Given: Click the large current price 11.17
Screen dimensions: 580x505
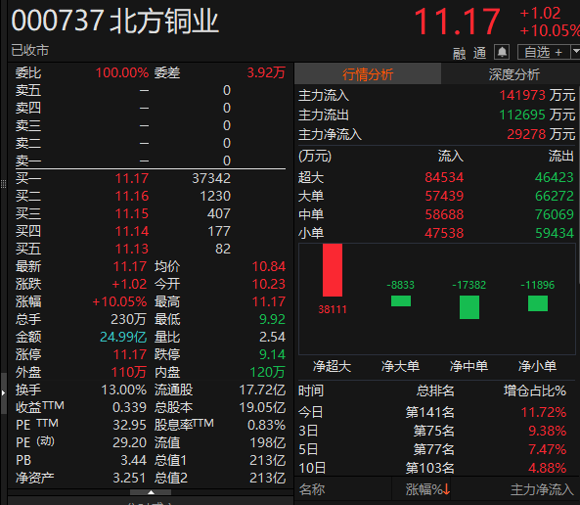Looking at the screenshot, I should tap(457, 22).
